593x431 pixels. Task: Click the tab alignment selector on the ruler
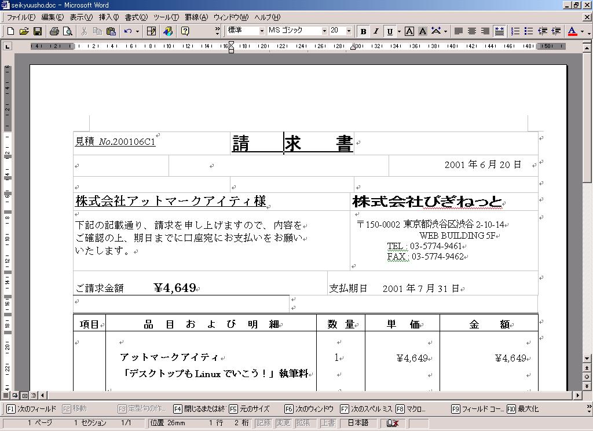point(7,46)
